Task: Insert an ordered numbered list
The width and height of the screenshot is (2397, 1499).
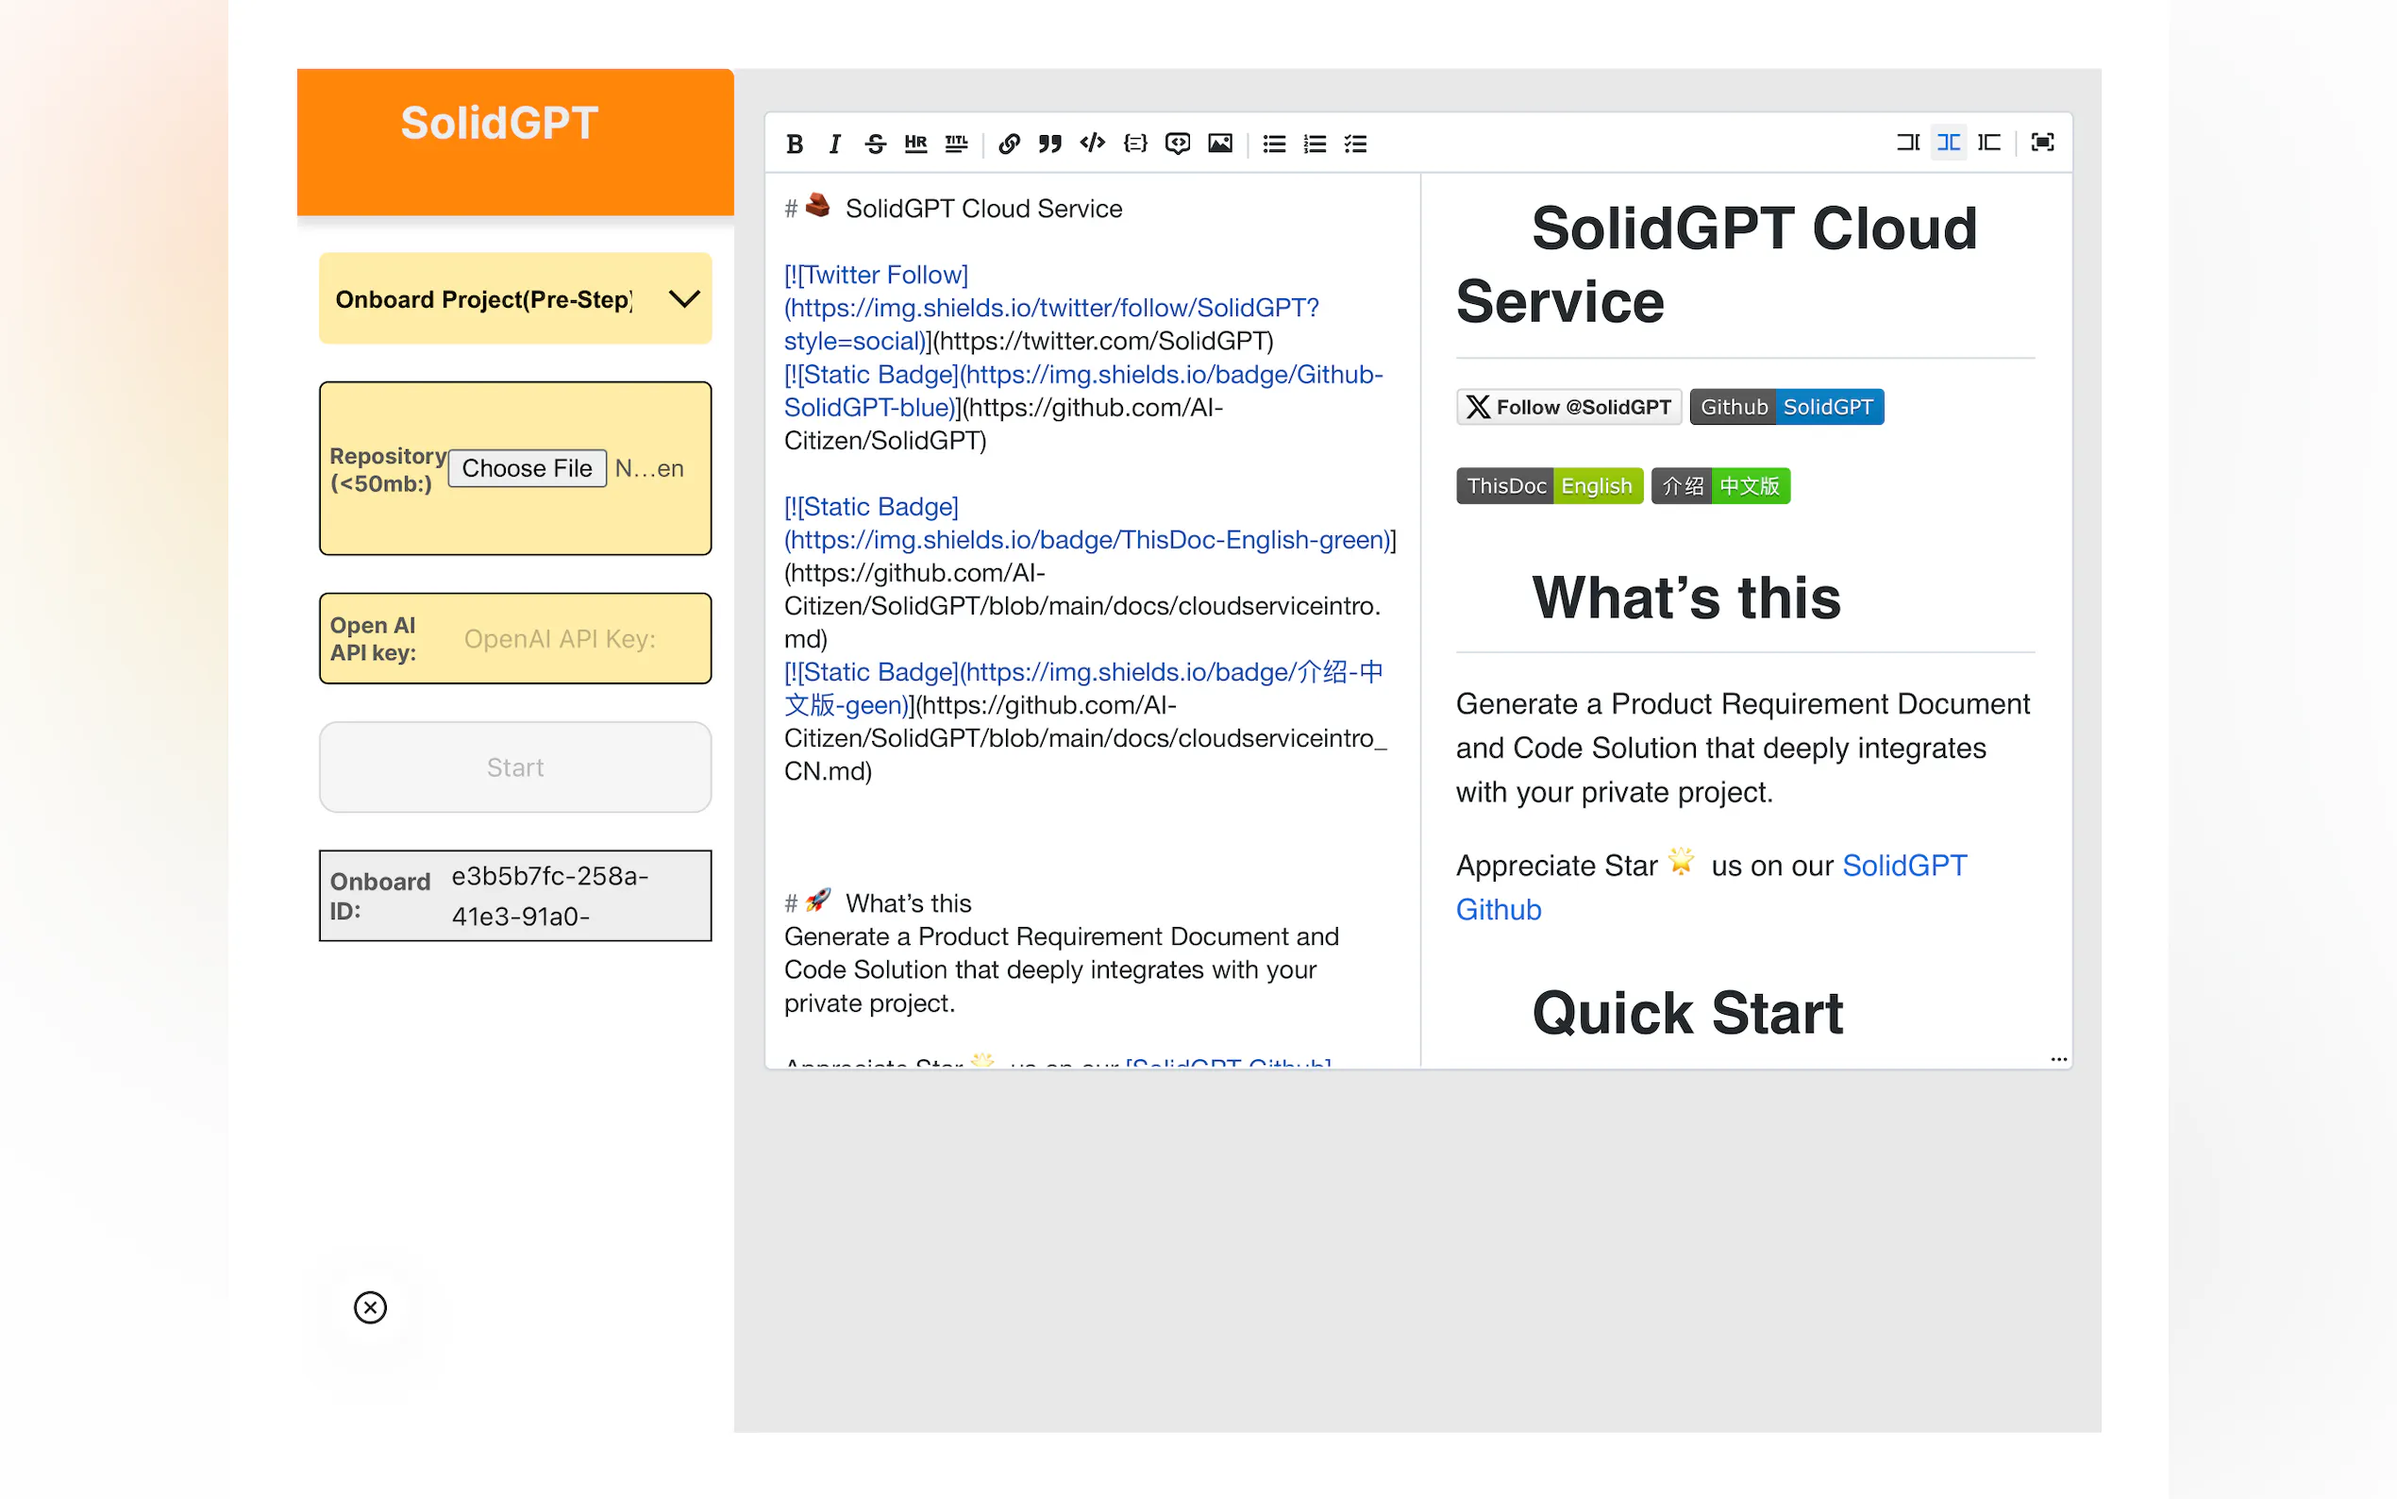Action: click(x=1315, y=143)
